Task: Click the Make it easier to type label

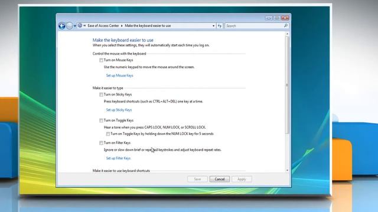Action: 107,88
